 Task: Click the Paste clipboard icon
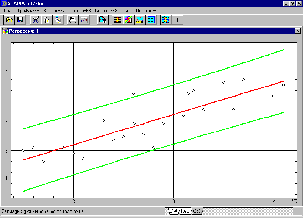(58, 20)
